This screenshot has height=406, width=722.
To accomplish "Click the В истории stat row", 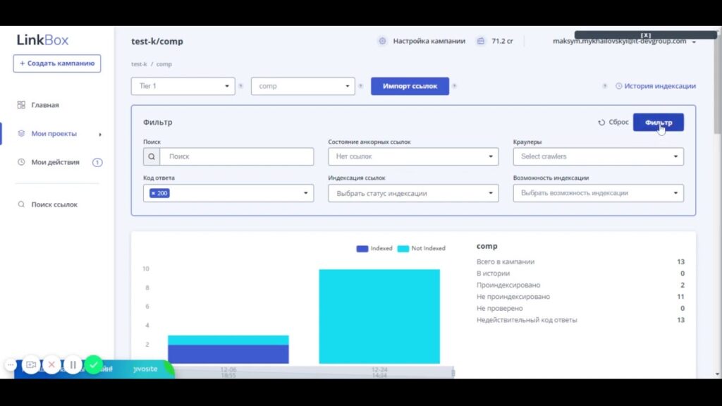I will 580,273.
